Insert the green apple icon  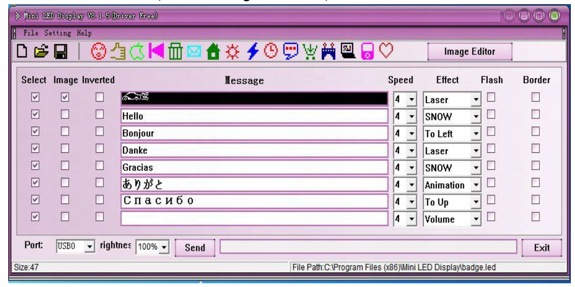point(138,52)
